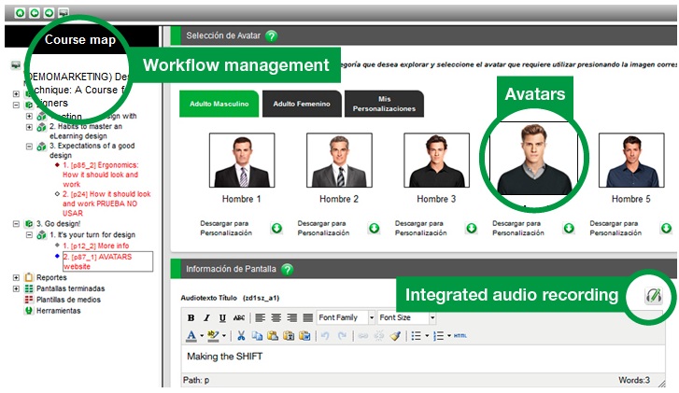This screenshot has width=679, height=393.
Task: Expand the Reportes tree node
Action: point(16,277)
